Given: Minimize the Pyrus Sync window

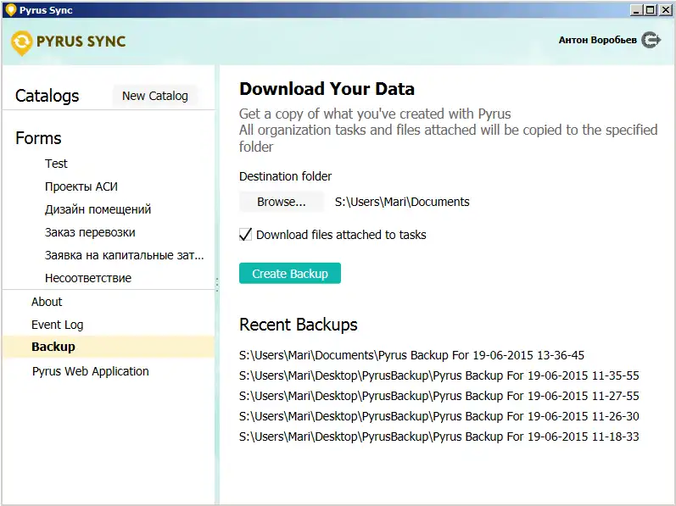Looking at the screenshot, I should coord(636,9).
